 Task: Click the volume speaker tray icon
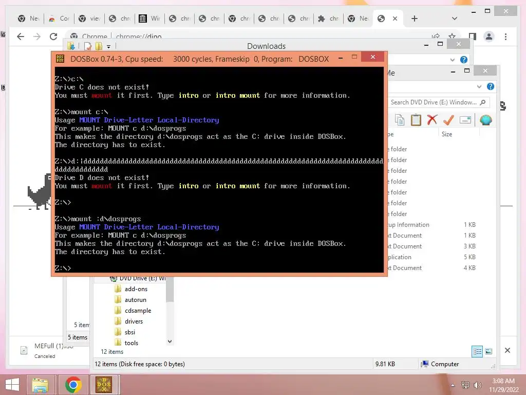[x=477, y=385]
